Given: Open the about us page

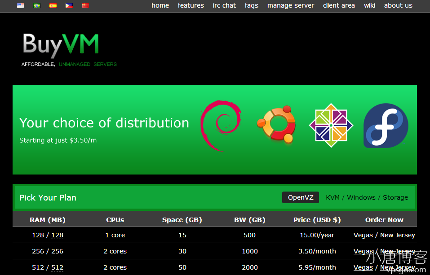Looking at the screenshot, I should pos(398,5).
